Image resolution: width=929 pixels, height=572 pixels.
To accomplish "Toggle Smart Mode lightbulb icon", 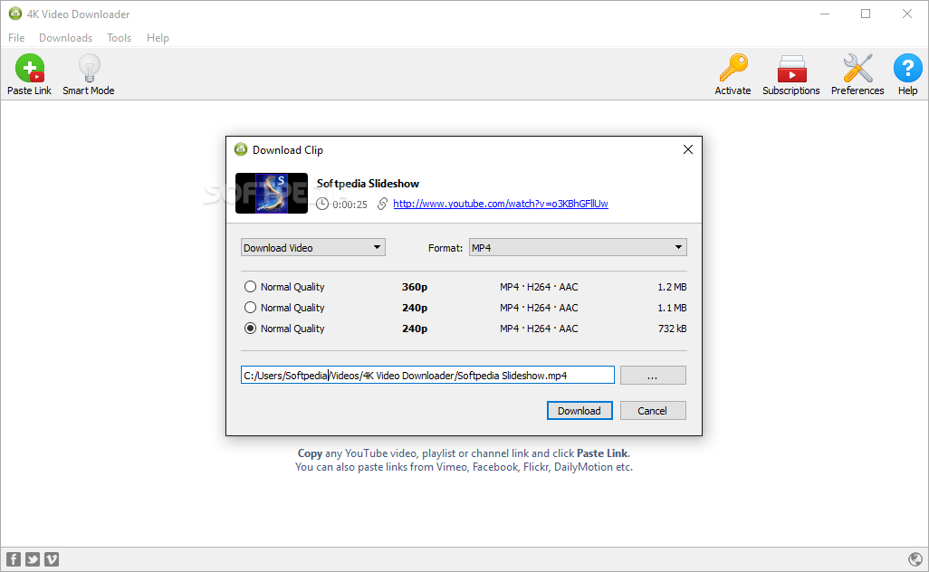I will 89,68.
